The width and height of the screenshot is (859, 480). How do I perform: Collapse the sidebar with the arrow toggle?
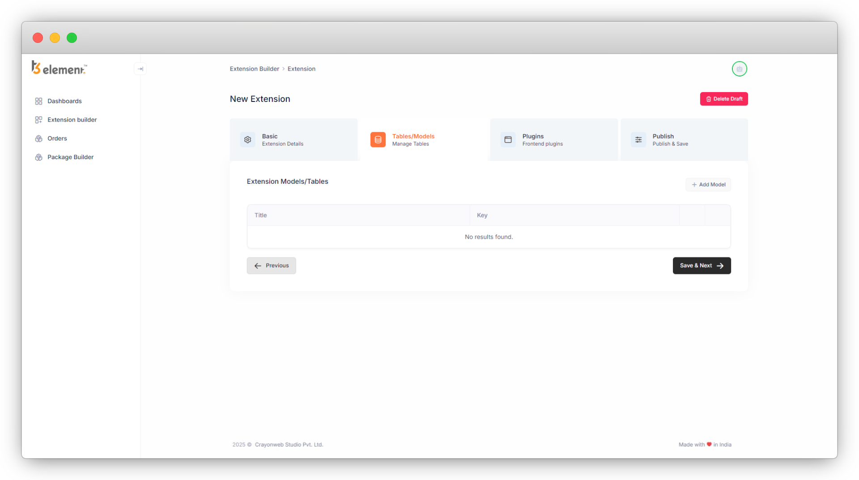point(140,69)
